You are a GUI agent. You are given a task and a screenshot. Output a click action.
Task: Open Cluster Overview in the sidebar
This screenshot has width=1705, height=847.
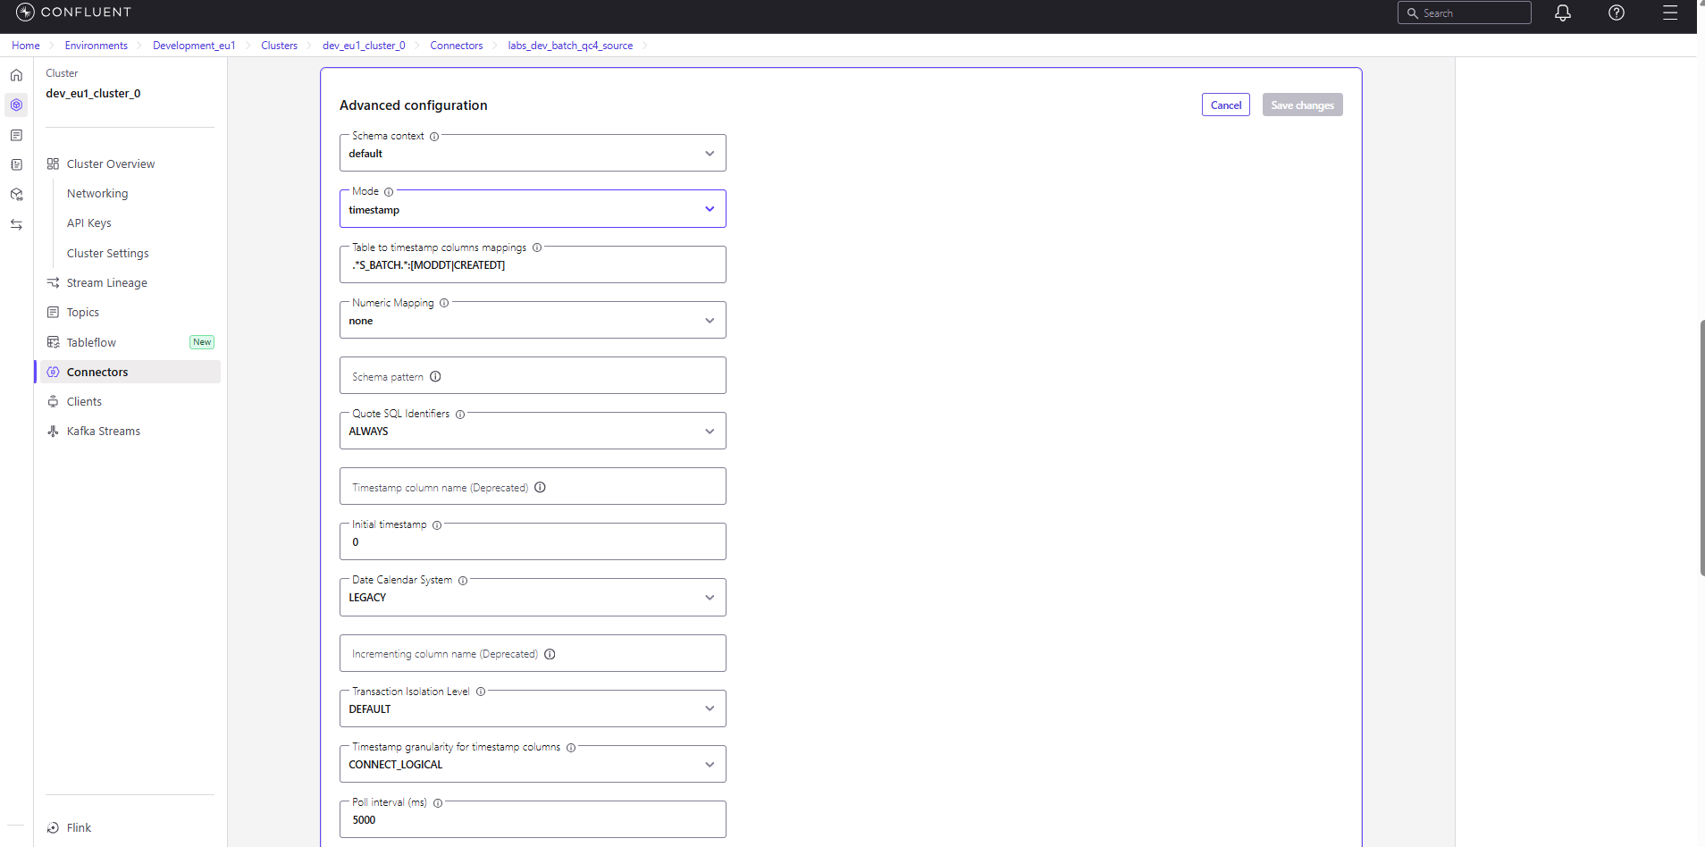pos(110,164)
